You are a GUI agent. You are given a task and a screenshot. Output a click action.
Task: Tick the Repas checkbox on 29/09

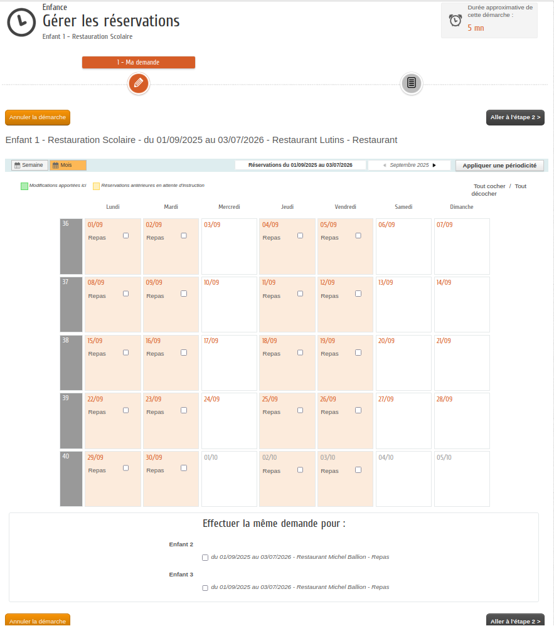click(x=126, y=468)
